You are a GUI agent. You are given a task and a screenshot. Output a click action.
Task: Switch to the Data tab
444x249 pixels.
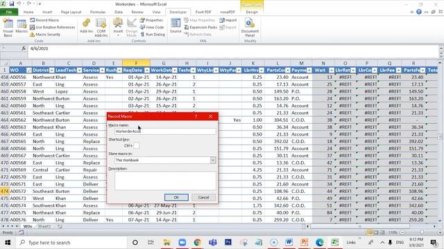point(119,12)
